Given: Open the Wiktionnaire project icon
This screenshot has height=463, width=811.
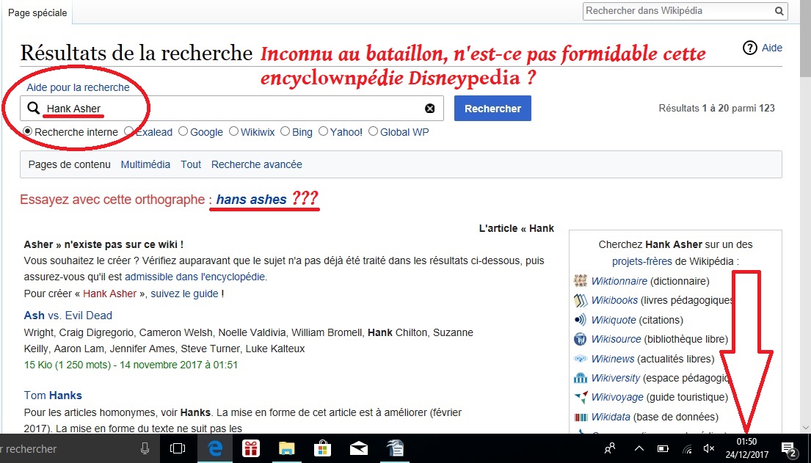Looking at the screenshot, I should click(581, 281).
